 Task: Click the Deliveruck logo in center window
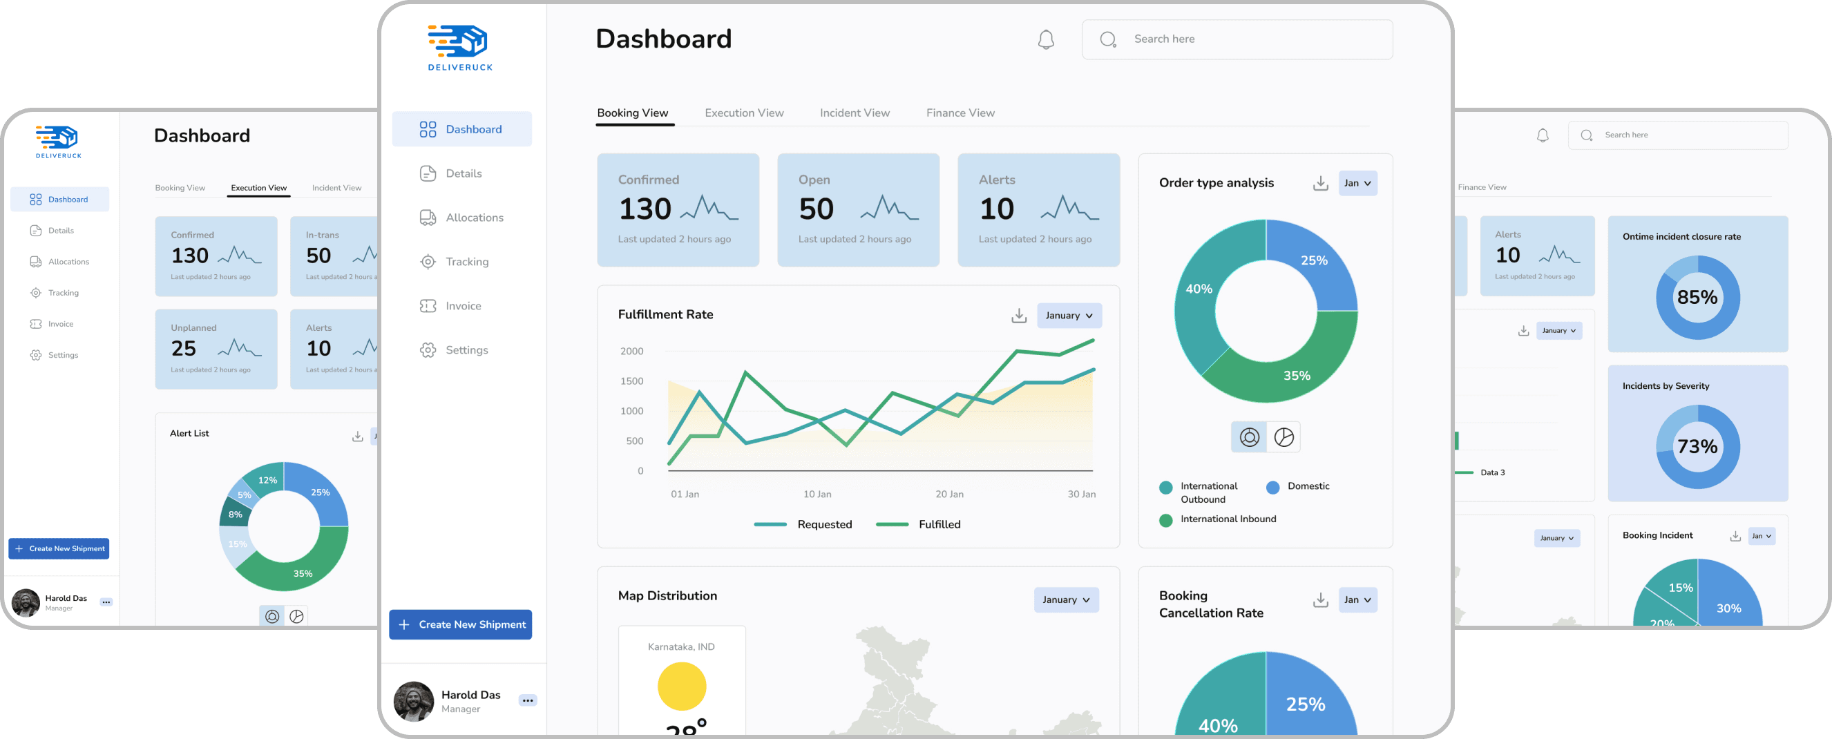pos(460,48)
